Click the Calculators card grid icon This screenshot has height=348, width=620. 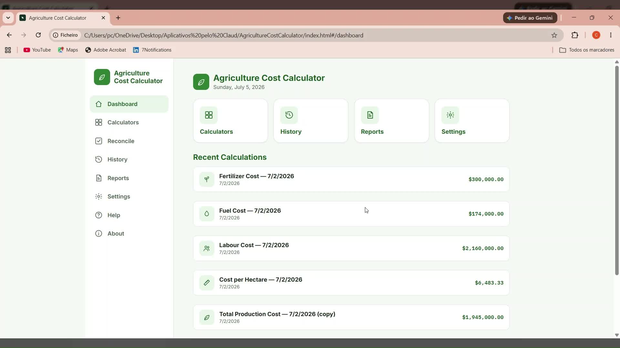209,115
